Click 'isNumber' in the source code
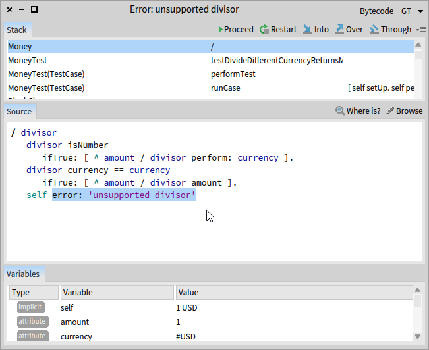The width and height of the screenshot is (429, 350). [x=88, y=145]
